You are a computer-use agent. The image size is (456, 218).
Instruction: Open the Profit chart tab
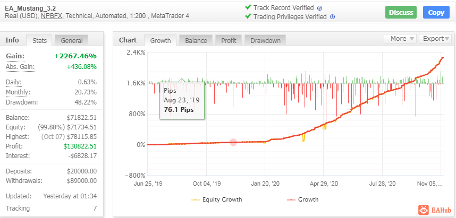(229, 40)
